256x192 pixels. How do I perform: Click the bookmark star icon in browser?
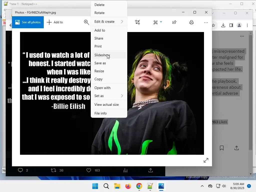pos(213,25)
